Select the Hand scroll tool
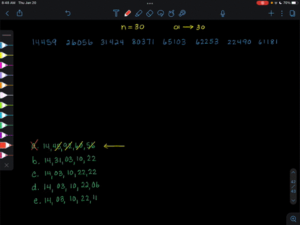Viewport: 300px width, 225px height. 171,13
